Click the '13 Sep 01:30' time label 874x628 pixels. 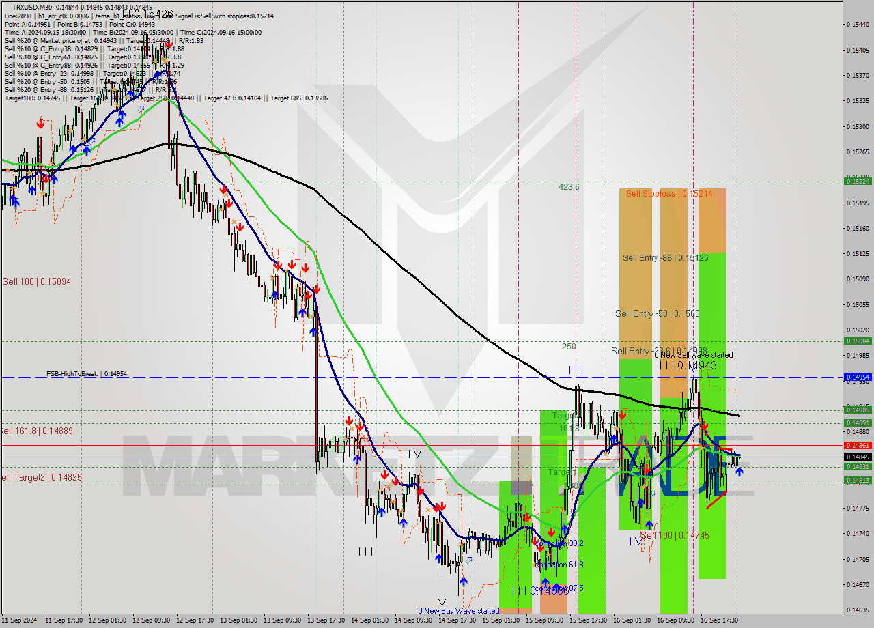pyautogui.click(x=238, y=620)
